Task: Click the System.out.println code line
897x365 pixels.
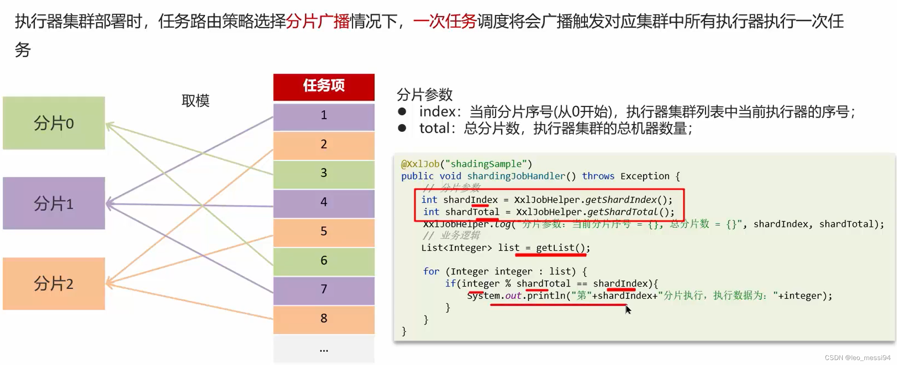Action: point(650,296)
